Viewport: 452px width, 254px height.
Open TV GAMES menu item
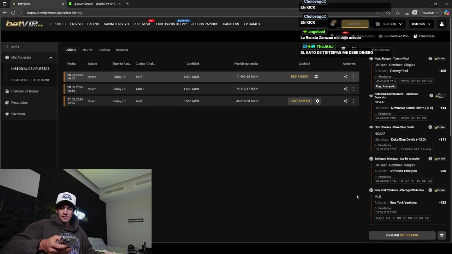(252, 24)
